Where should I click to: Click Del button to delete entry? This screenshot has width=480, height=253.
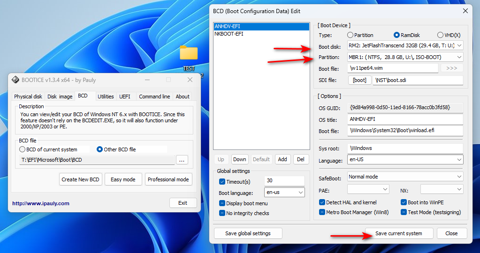301,159
